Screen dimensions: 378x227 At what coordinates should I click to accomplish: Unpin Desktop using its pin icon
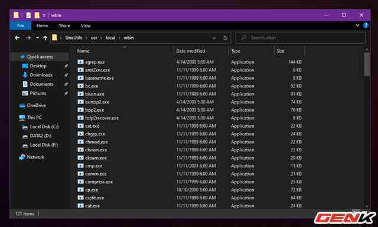(x=66, y=66)
